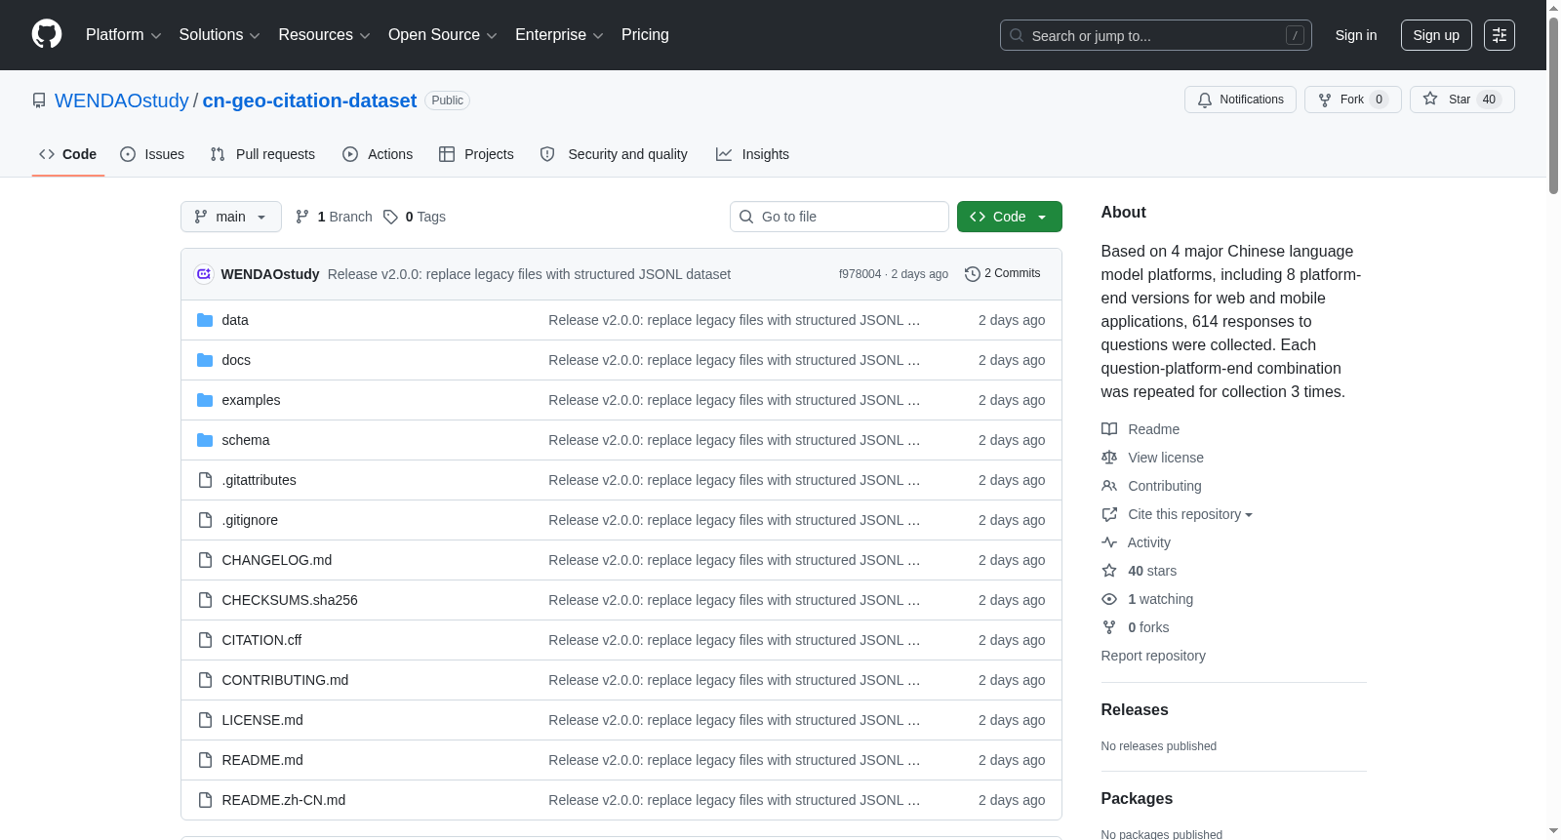
Task: Click the examples folder icon
Action: (205, 400)
